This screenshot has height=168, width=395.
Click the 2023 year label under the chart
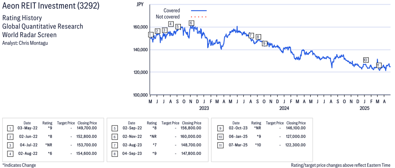pyautogui.click(x=204, y=109)
